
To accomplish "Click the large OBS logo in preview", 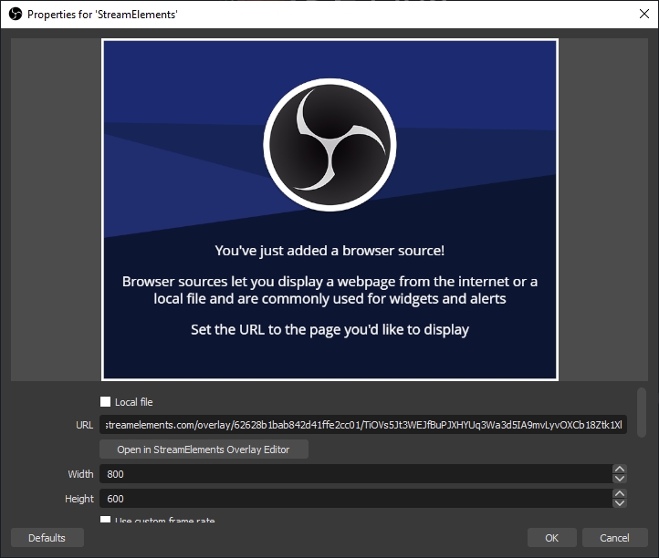I will tap(329, 145).
